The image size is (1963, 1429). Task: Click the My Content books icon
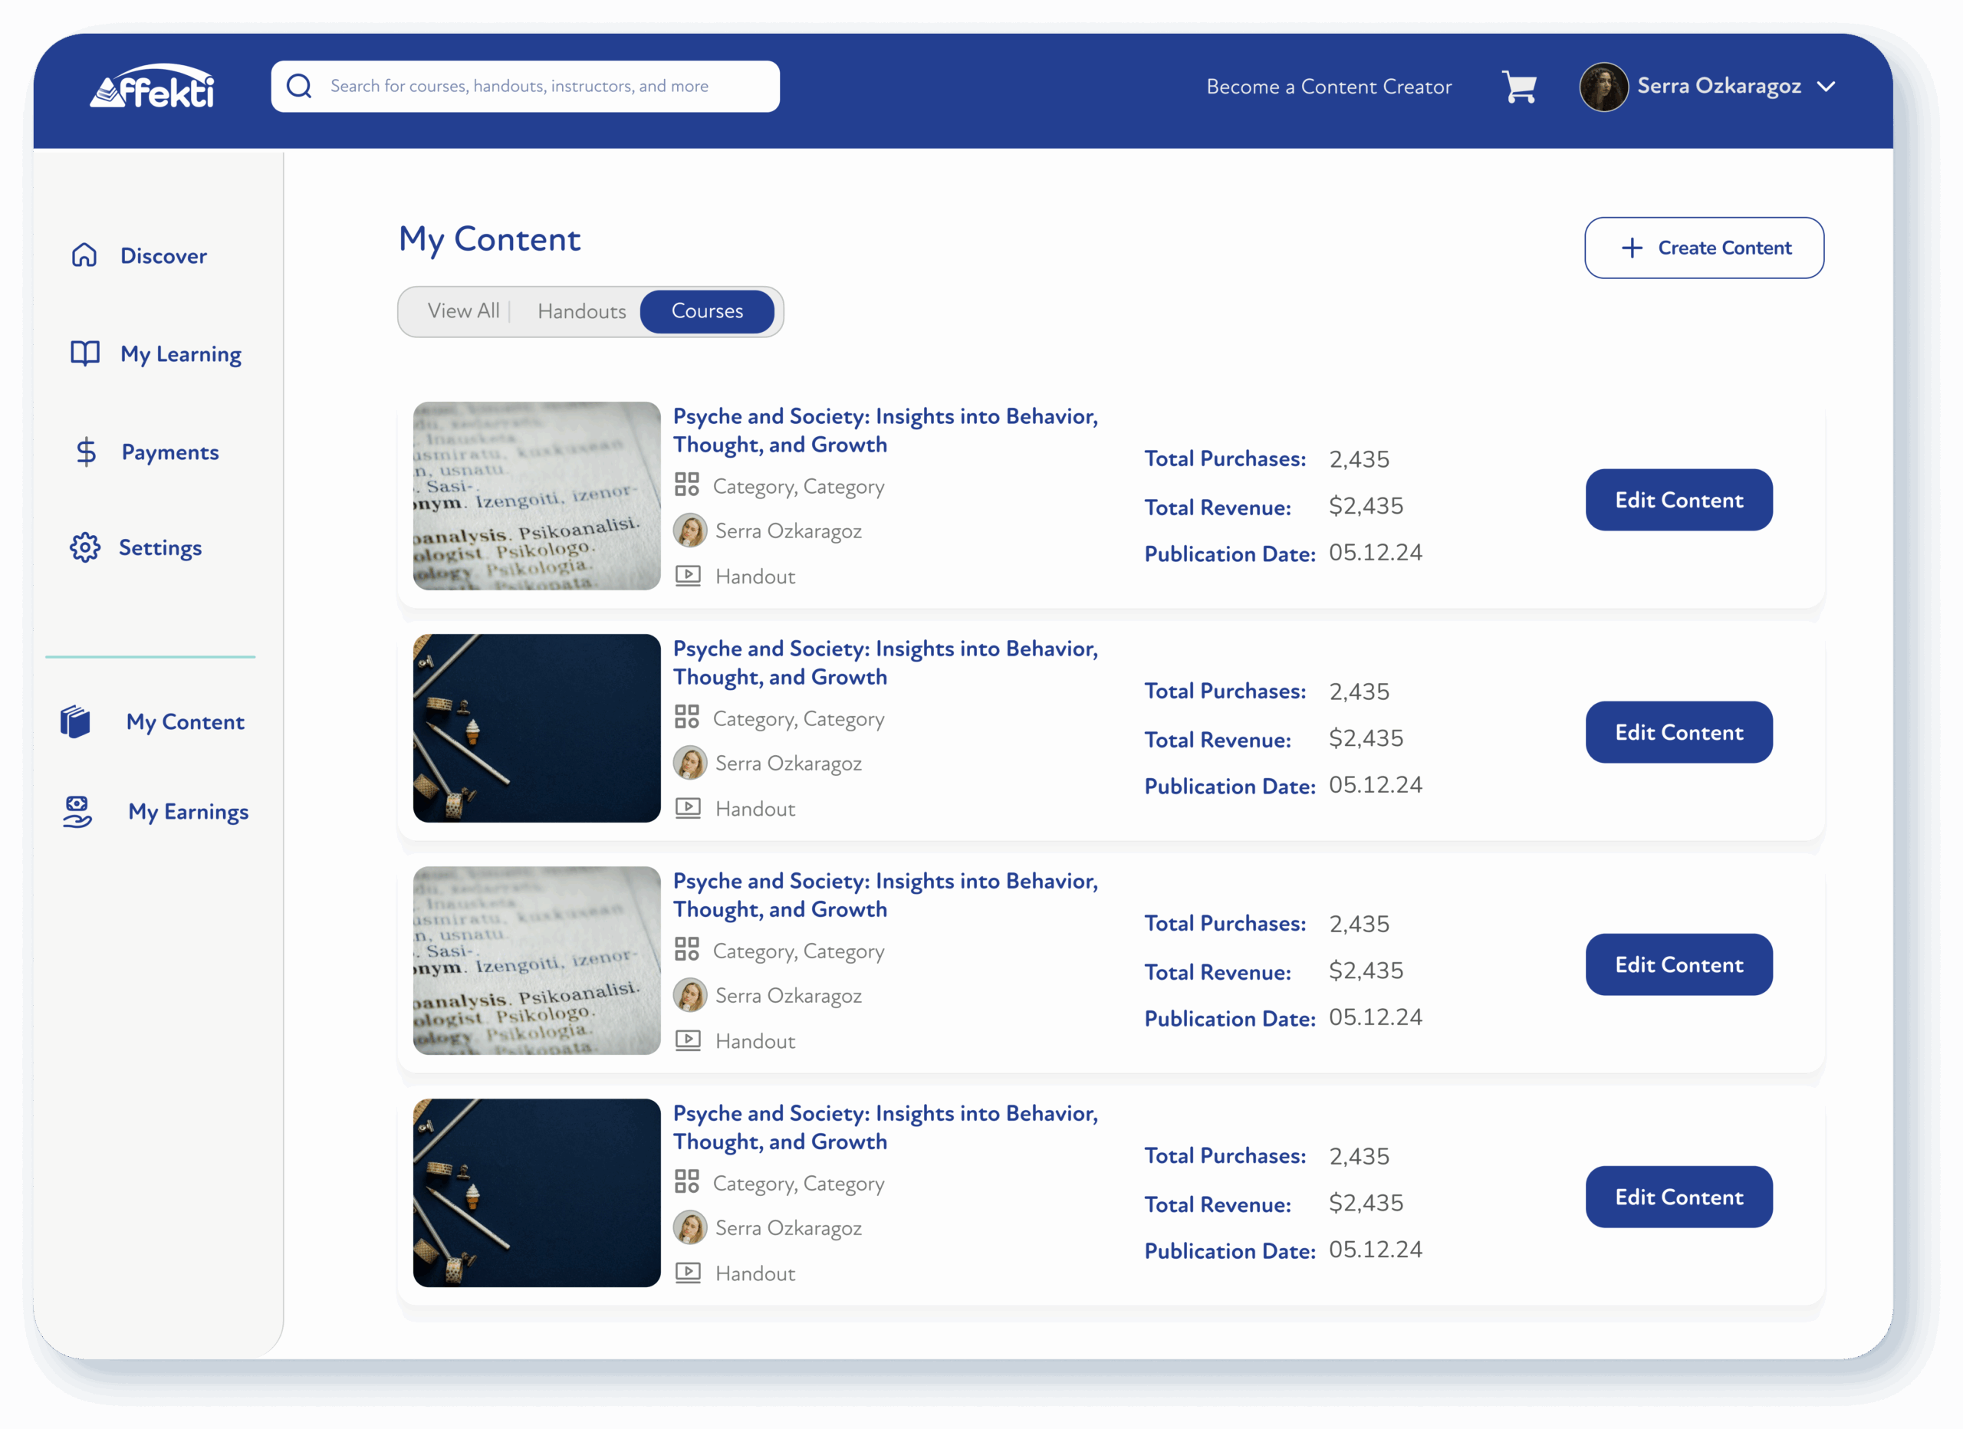coord(75,721)
